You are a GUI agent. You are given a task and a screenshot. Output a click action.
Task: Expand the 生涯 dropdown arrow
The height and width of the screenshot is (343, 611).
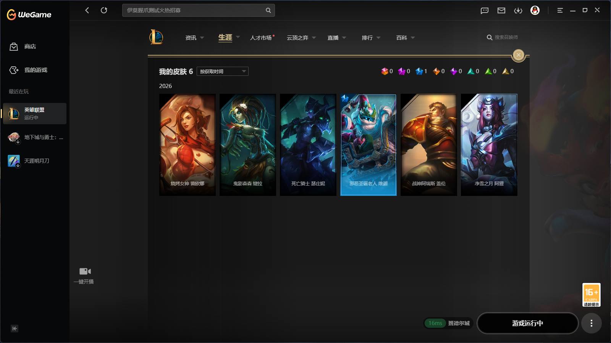point(238,37)
